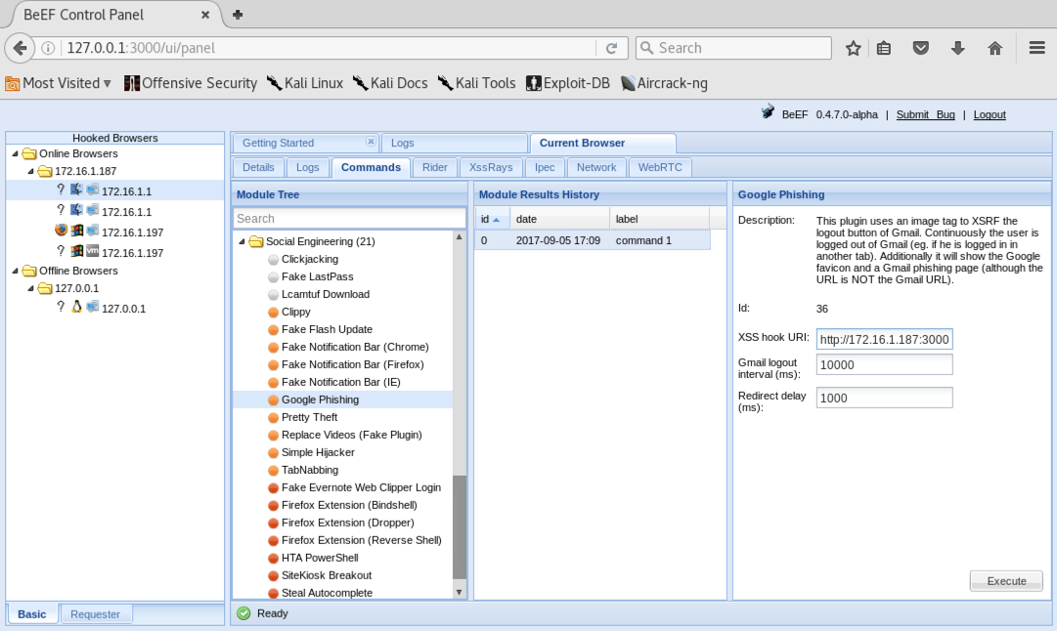
Task: Click the Module Tree search field
Action: (x=349, y=218)
